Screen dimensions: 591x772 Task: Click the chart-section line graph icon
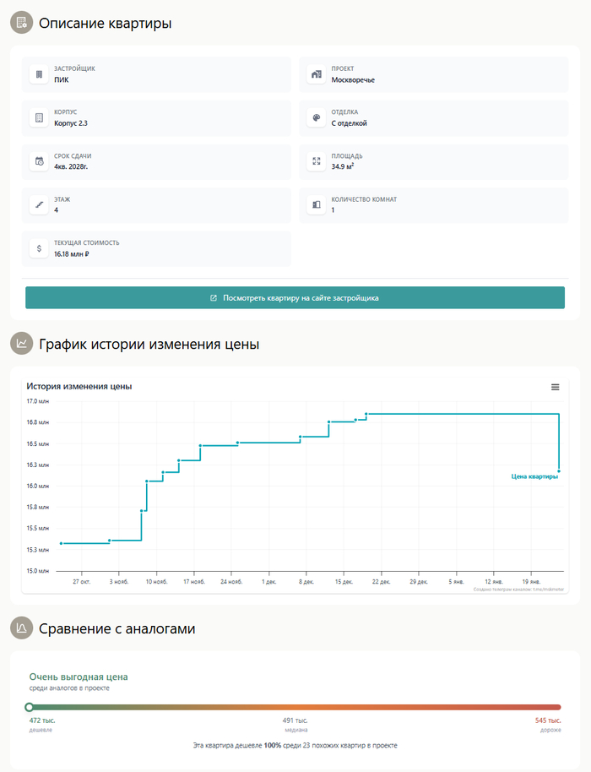21,344
